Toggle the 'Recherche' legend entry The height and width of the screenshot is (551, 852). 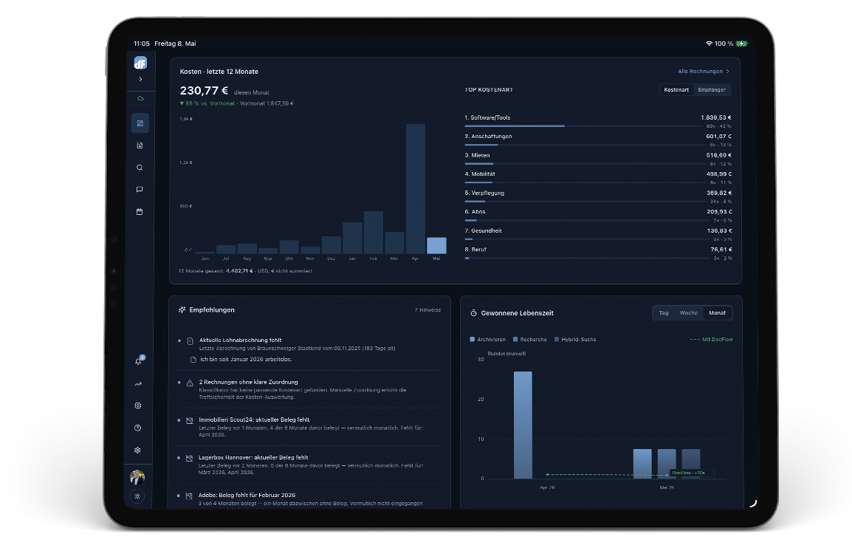click(x=530, y=340)
